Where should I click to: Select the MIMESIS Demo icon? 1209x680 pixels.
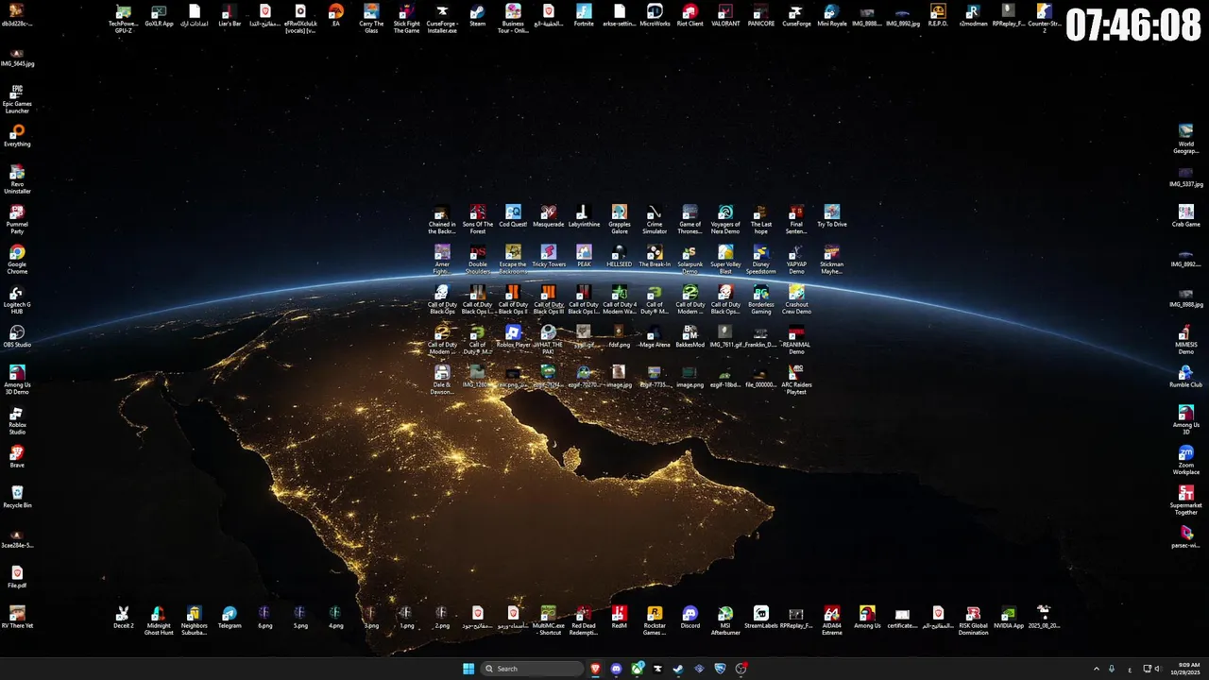(x=1186, y=339)
